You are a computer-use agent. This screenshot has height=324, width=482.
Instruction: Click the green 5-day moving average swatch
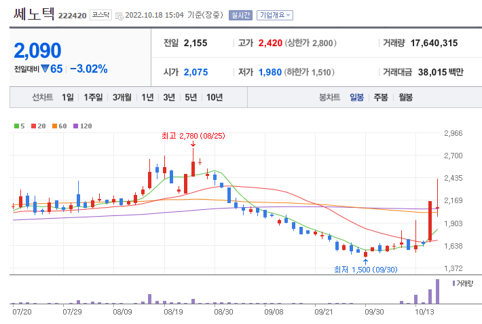coord(16,126)
